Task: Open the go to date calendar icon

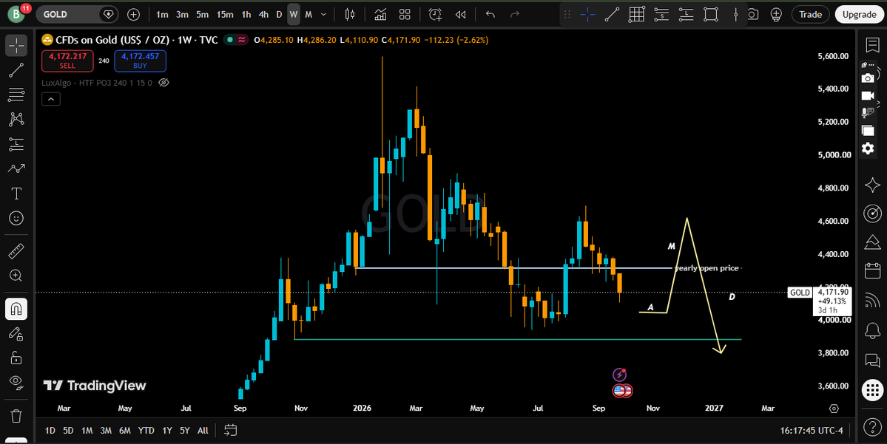Action: pyautogui.click(x=230, y=431)
